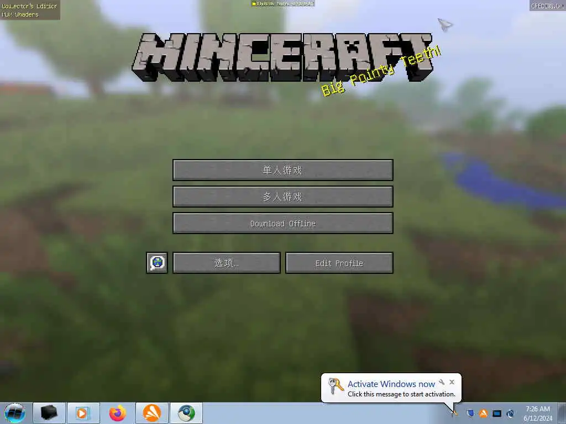
Task: Click the Download Offline button
Action: point(282,223)
